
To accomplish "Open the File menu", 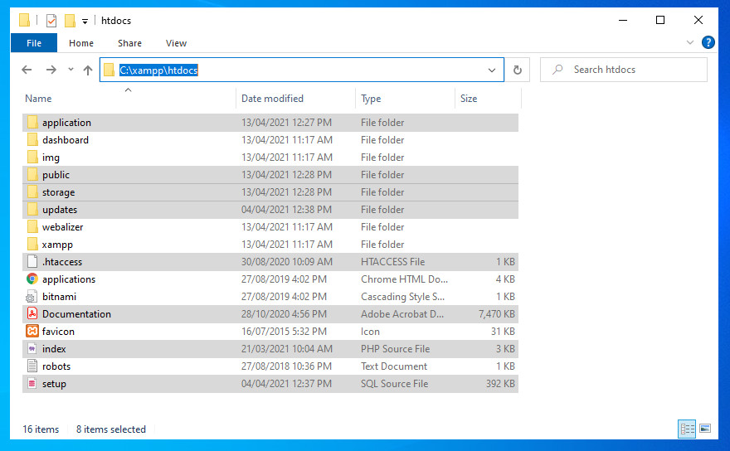I will click(34, 43).
